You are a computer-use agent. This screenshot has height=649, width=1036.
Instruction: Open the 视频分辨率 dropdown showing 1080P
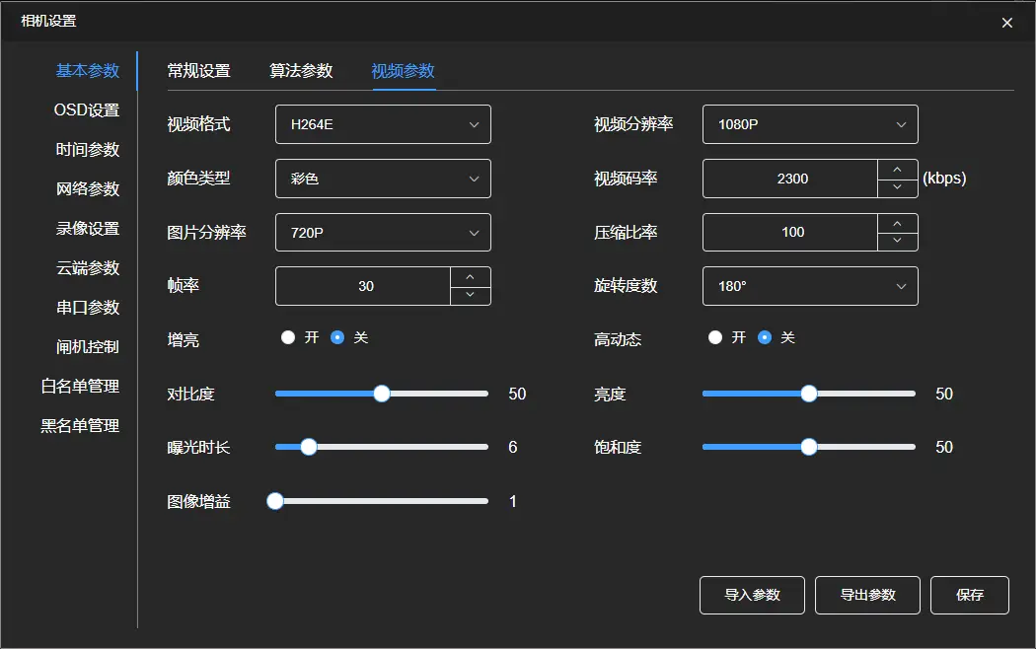pos(809,124)
